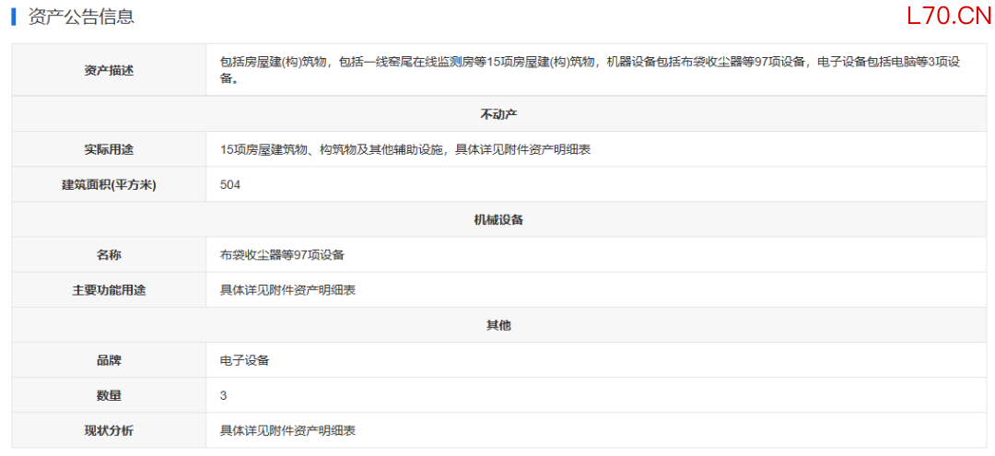Click the 建筑面积(平方米) label

pos(109,184)
